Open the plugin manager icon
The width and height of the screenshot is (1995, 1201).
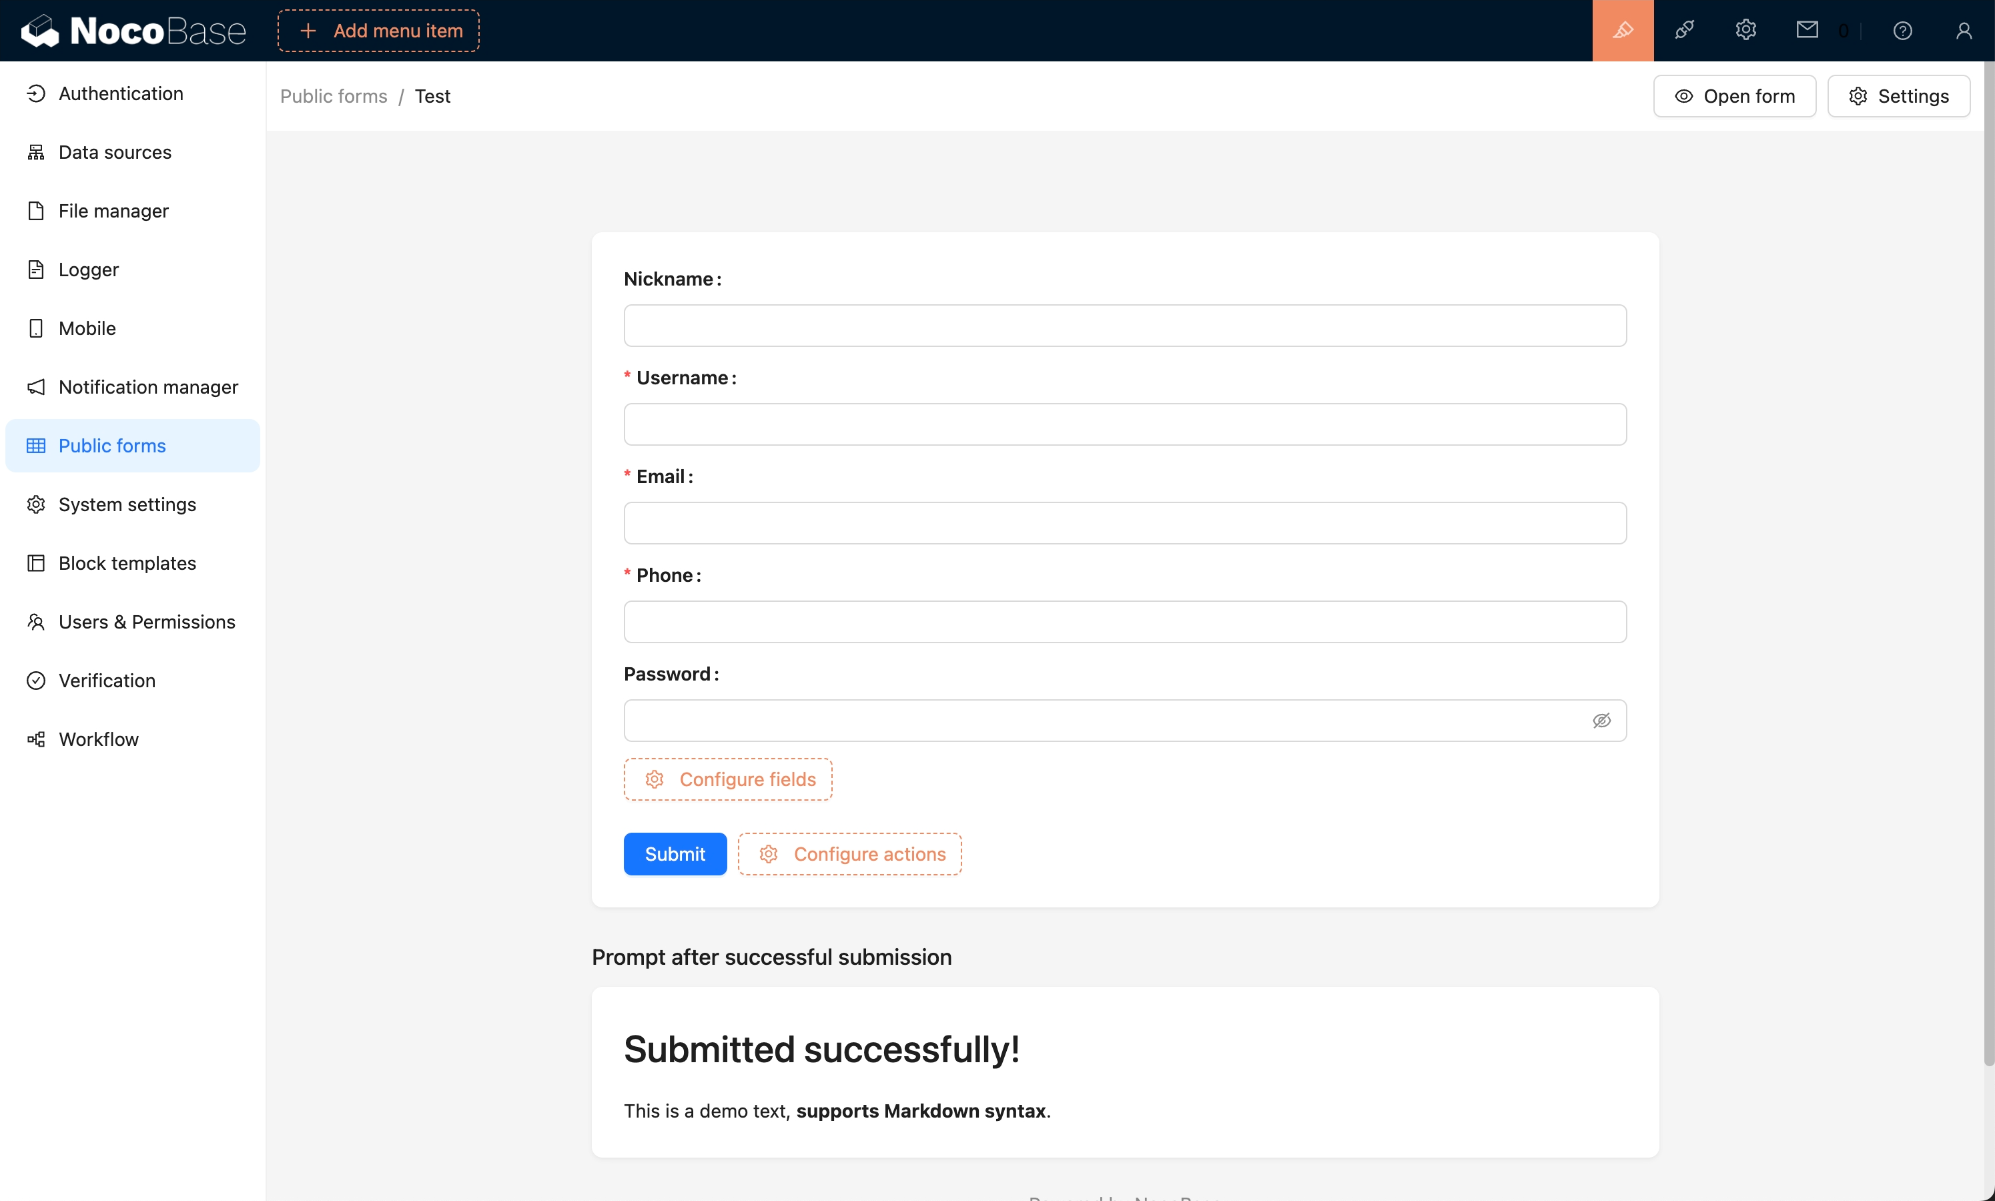coord(1684,31)
